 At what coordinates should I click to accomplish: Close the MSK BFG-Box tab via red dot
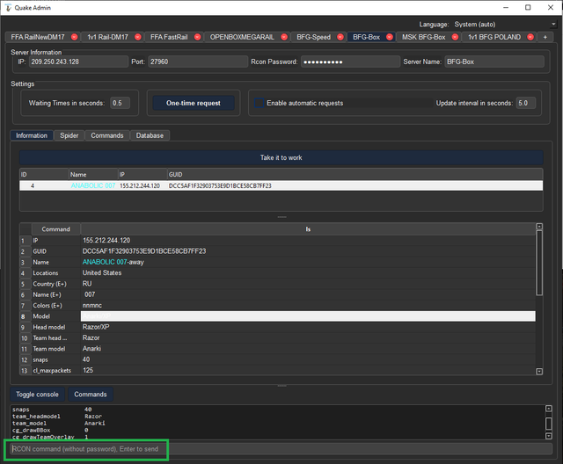pyautogui.click(x=455, y=37)
